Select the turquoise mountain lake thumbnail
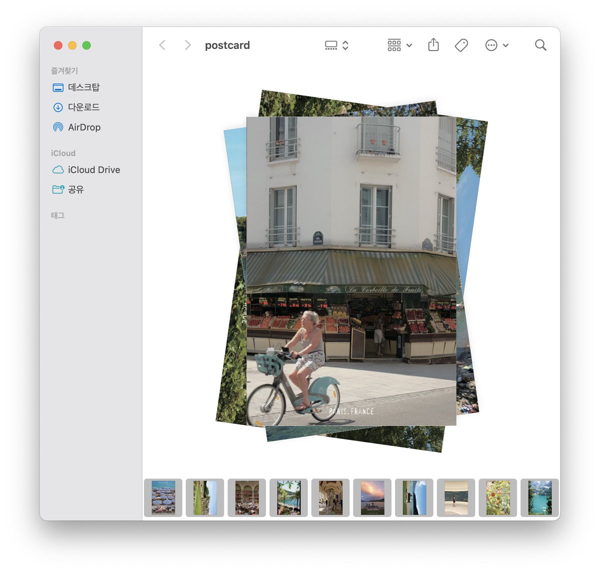This screenshot has height=573, width=600. tap(539, 497)
